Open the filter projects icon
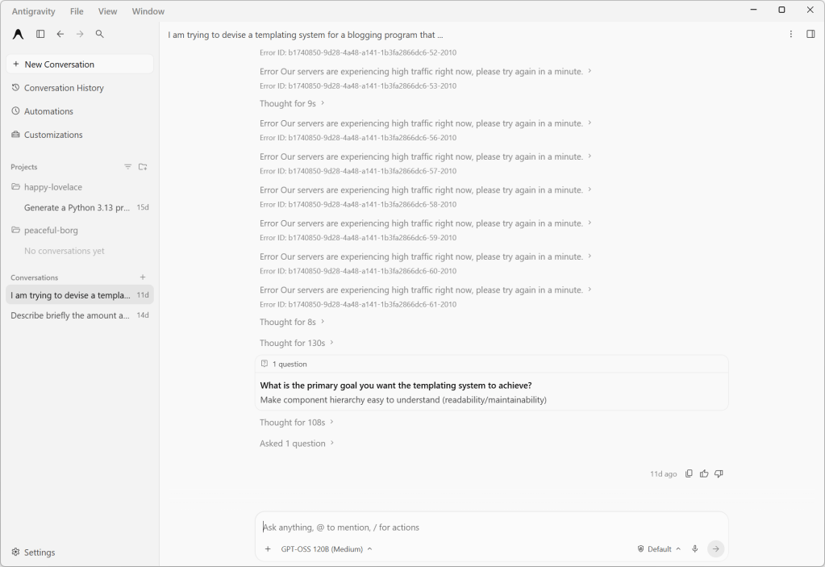 [128, 167]
